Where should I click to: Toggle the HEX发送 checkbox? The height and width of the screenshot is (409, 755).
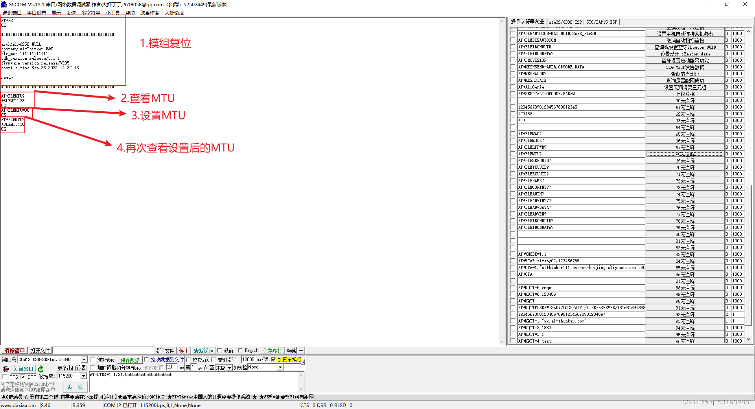click(x=189, y=359)
